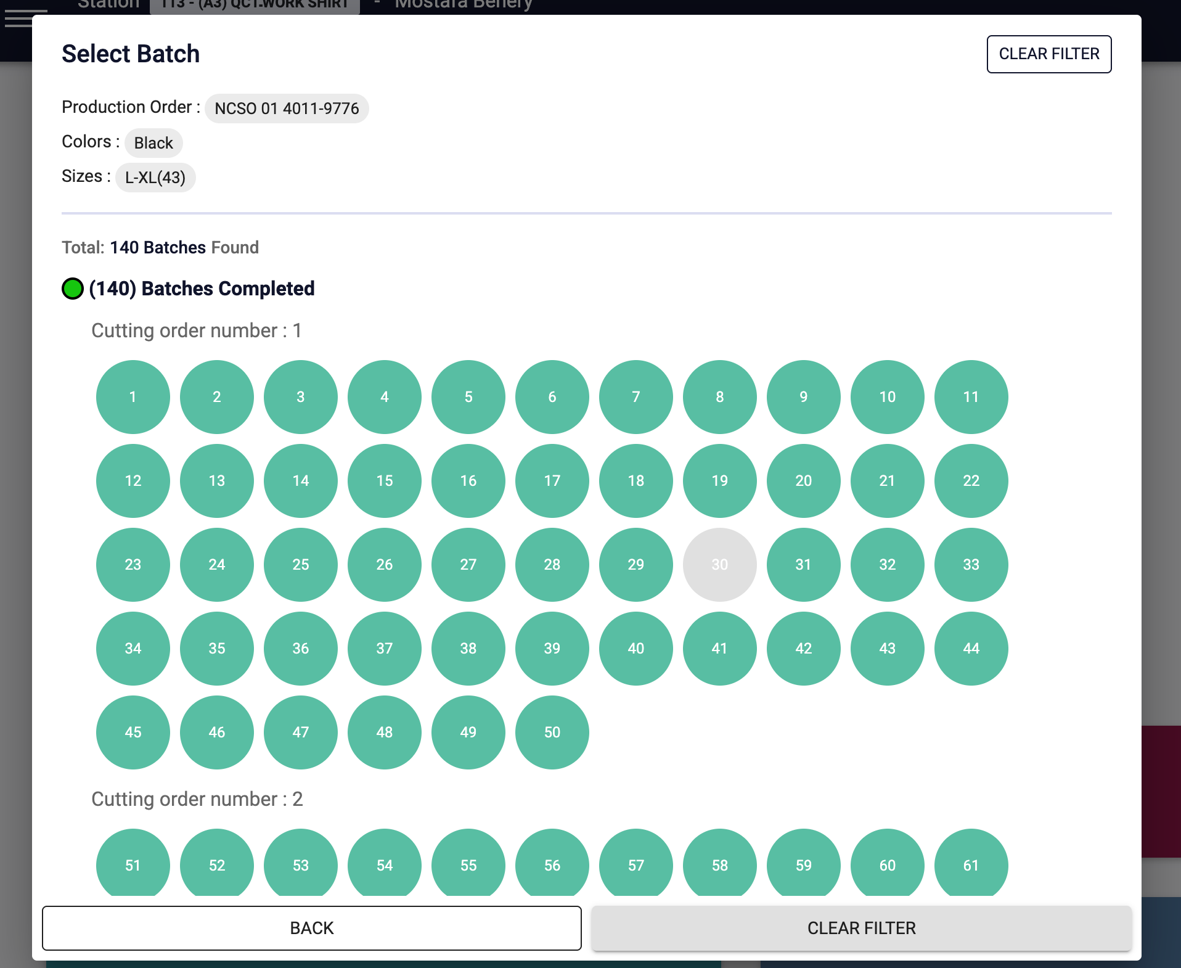Screen dimensions: 1181x968
Task: Select batch 34
Action: click(x=133, y=649)
